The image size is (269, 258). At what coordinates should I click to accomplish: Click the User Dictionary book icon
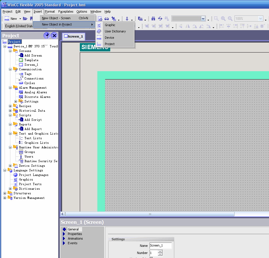[99, 31]
